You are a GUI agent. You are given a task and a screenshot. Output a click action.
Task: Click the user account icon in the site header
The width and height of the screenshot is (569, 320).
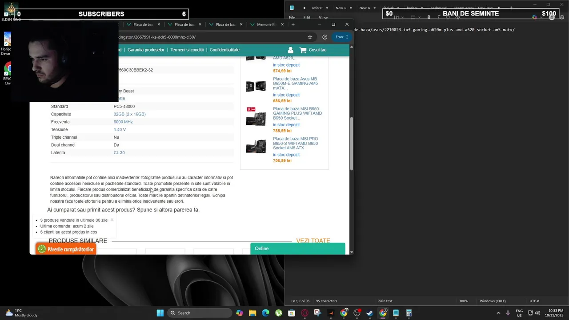click(290, 50)
